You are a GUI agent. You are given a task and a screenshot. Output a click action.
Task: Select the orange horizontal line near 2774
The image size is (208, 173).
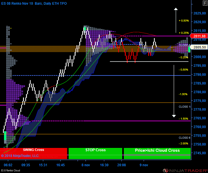[96, 103]
